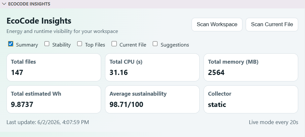Image resolution: width=305 pixels, height=137 pixels.
Task: Click the Total files label
Action: pos(23,62)
